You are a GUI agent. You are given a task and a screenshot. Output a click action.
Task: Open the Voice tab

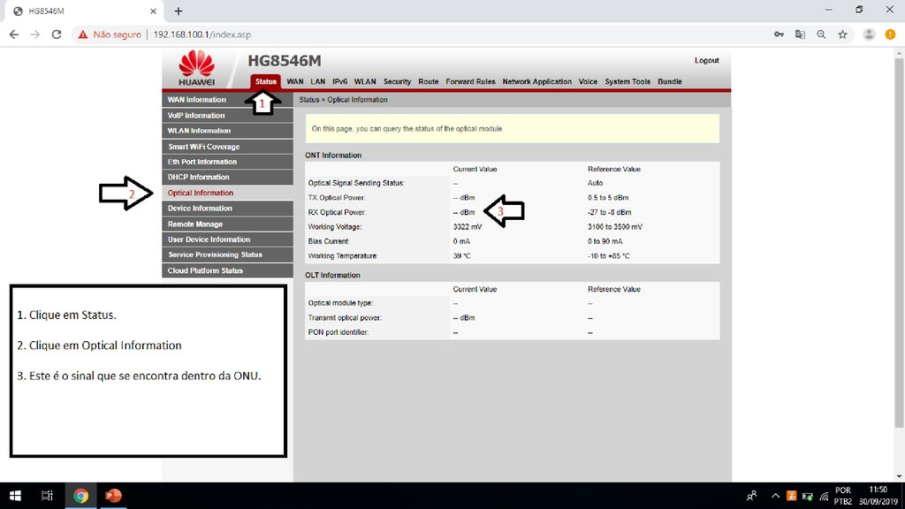click(x=588, y=82)
